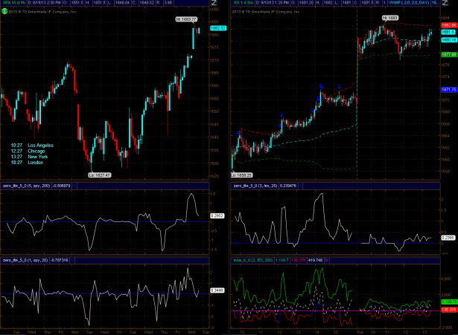
Task: Click the red 1682.88 price tag on ES axis
Action: [x=448, y=25]
